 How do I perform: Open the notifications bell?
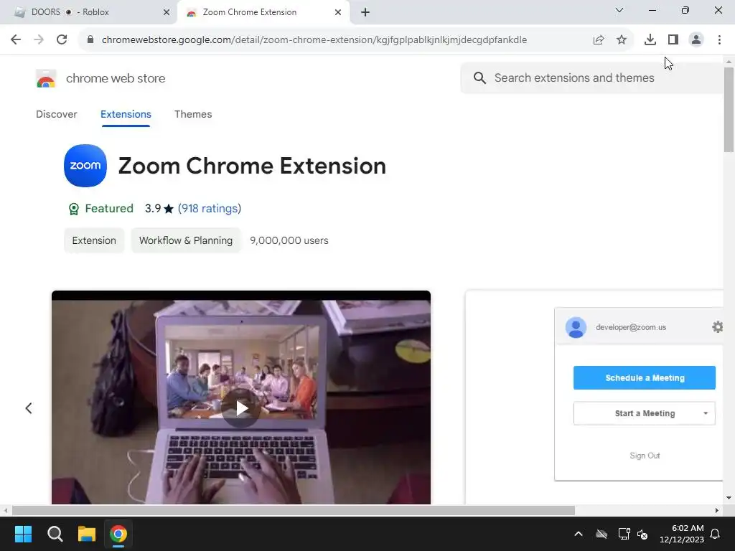click(x=716, y=534)
